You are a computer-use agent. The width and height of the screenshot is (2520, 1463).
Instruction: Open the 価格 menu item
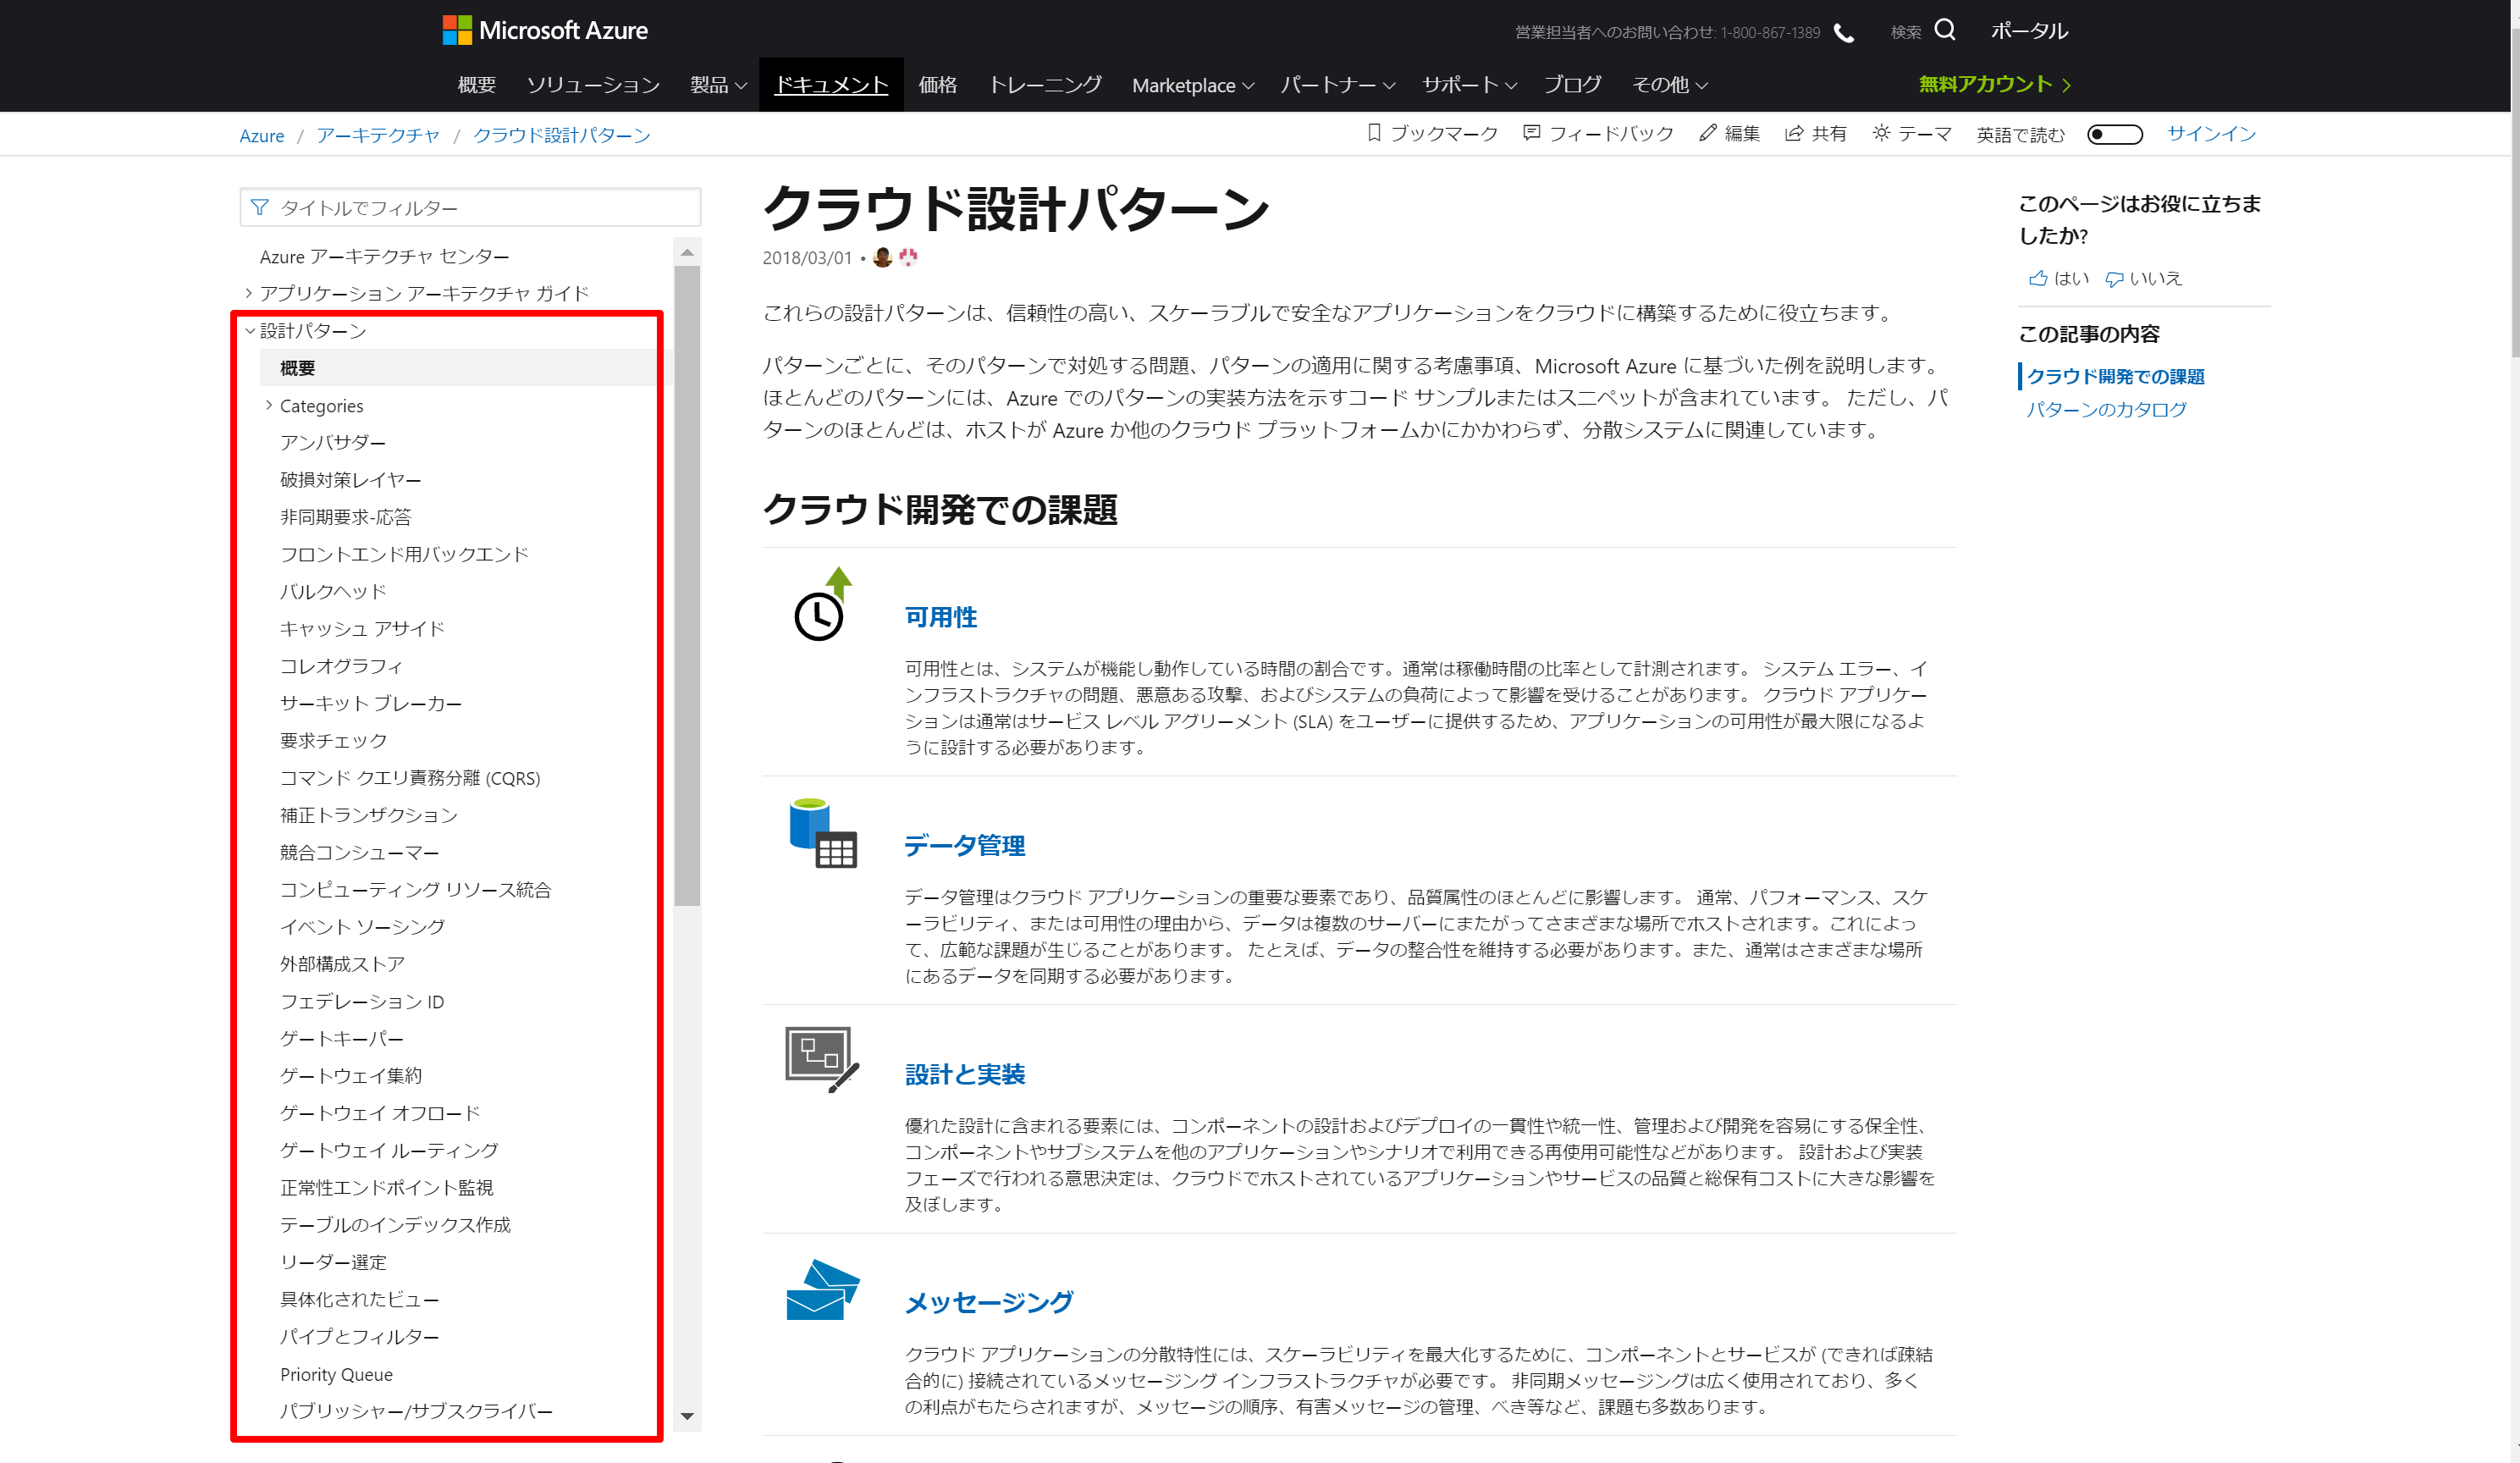point(937,85)
